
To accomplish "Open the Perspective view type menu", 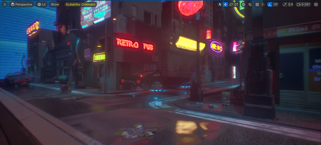I will (x=22, y=4).
